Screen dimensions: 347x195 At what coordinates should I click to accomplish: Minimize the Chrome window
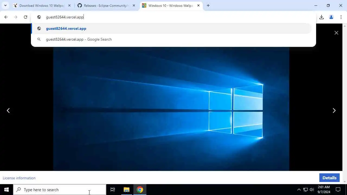pos(316,5)
